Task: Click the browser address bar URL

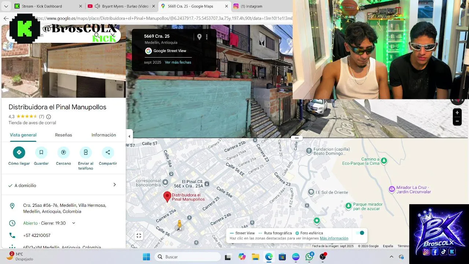Action: point(163,18)
